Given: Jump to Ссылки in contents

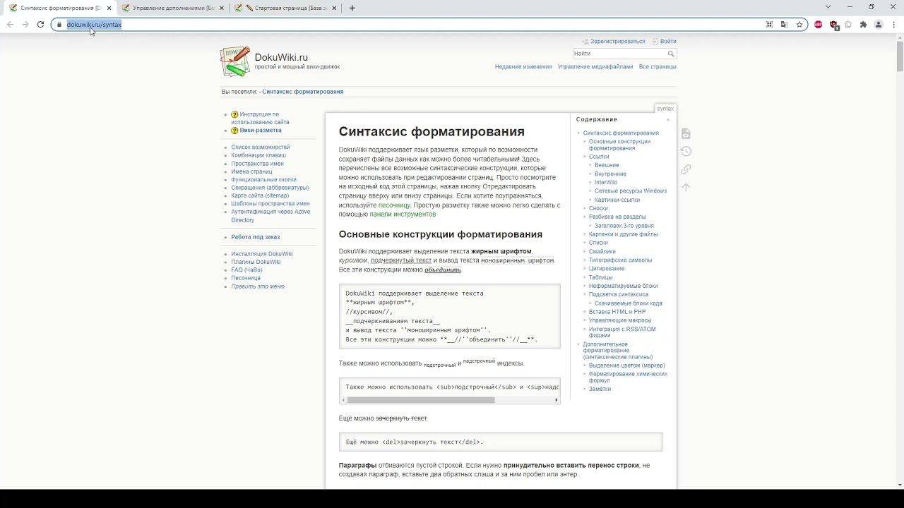Looking at the screenshot, I should tap(599, 157).
